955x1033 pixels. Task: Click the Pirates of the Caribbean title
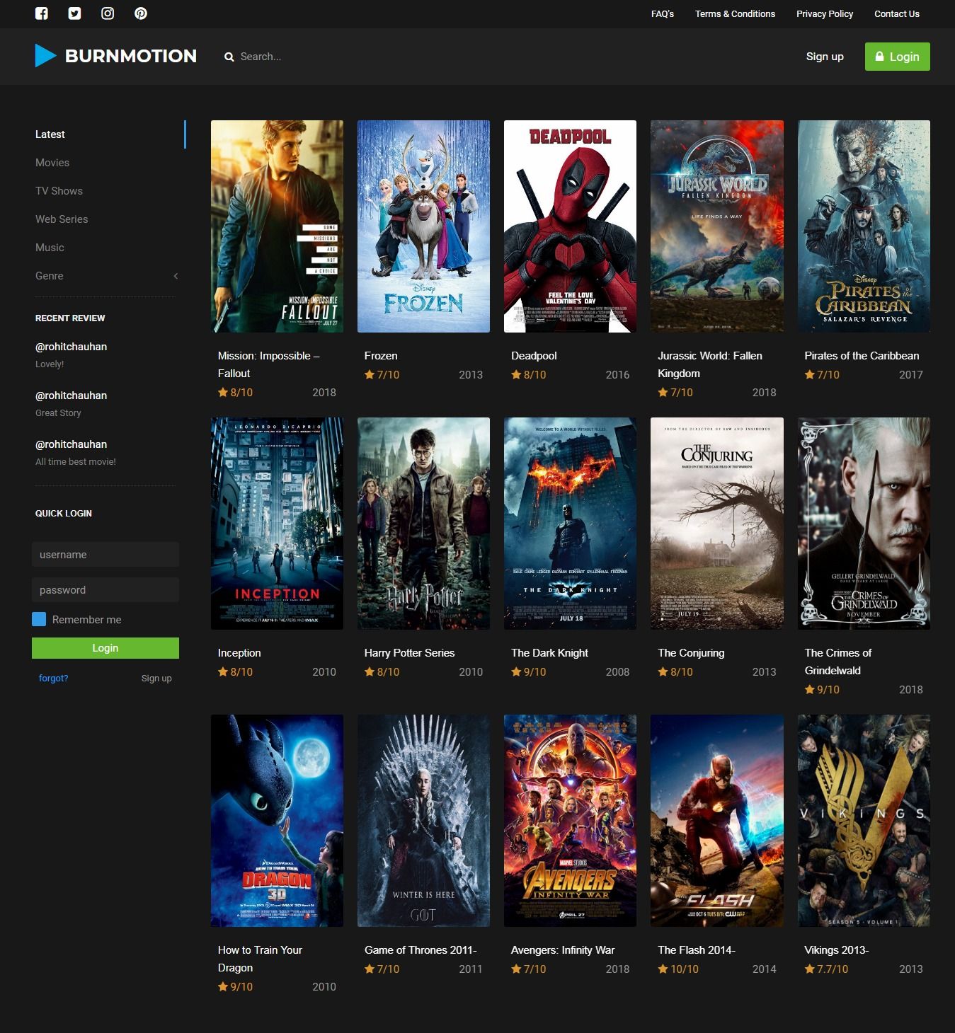click(862, 356)
